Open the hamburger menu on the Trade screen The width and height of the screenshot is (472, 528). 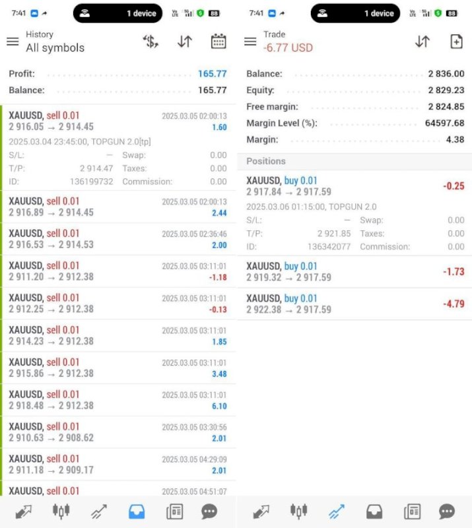pyautogui.click(x=250, y=42)
